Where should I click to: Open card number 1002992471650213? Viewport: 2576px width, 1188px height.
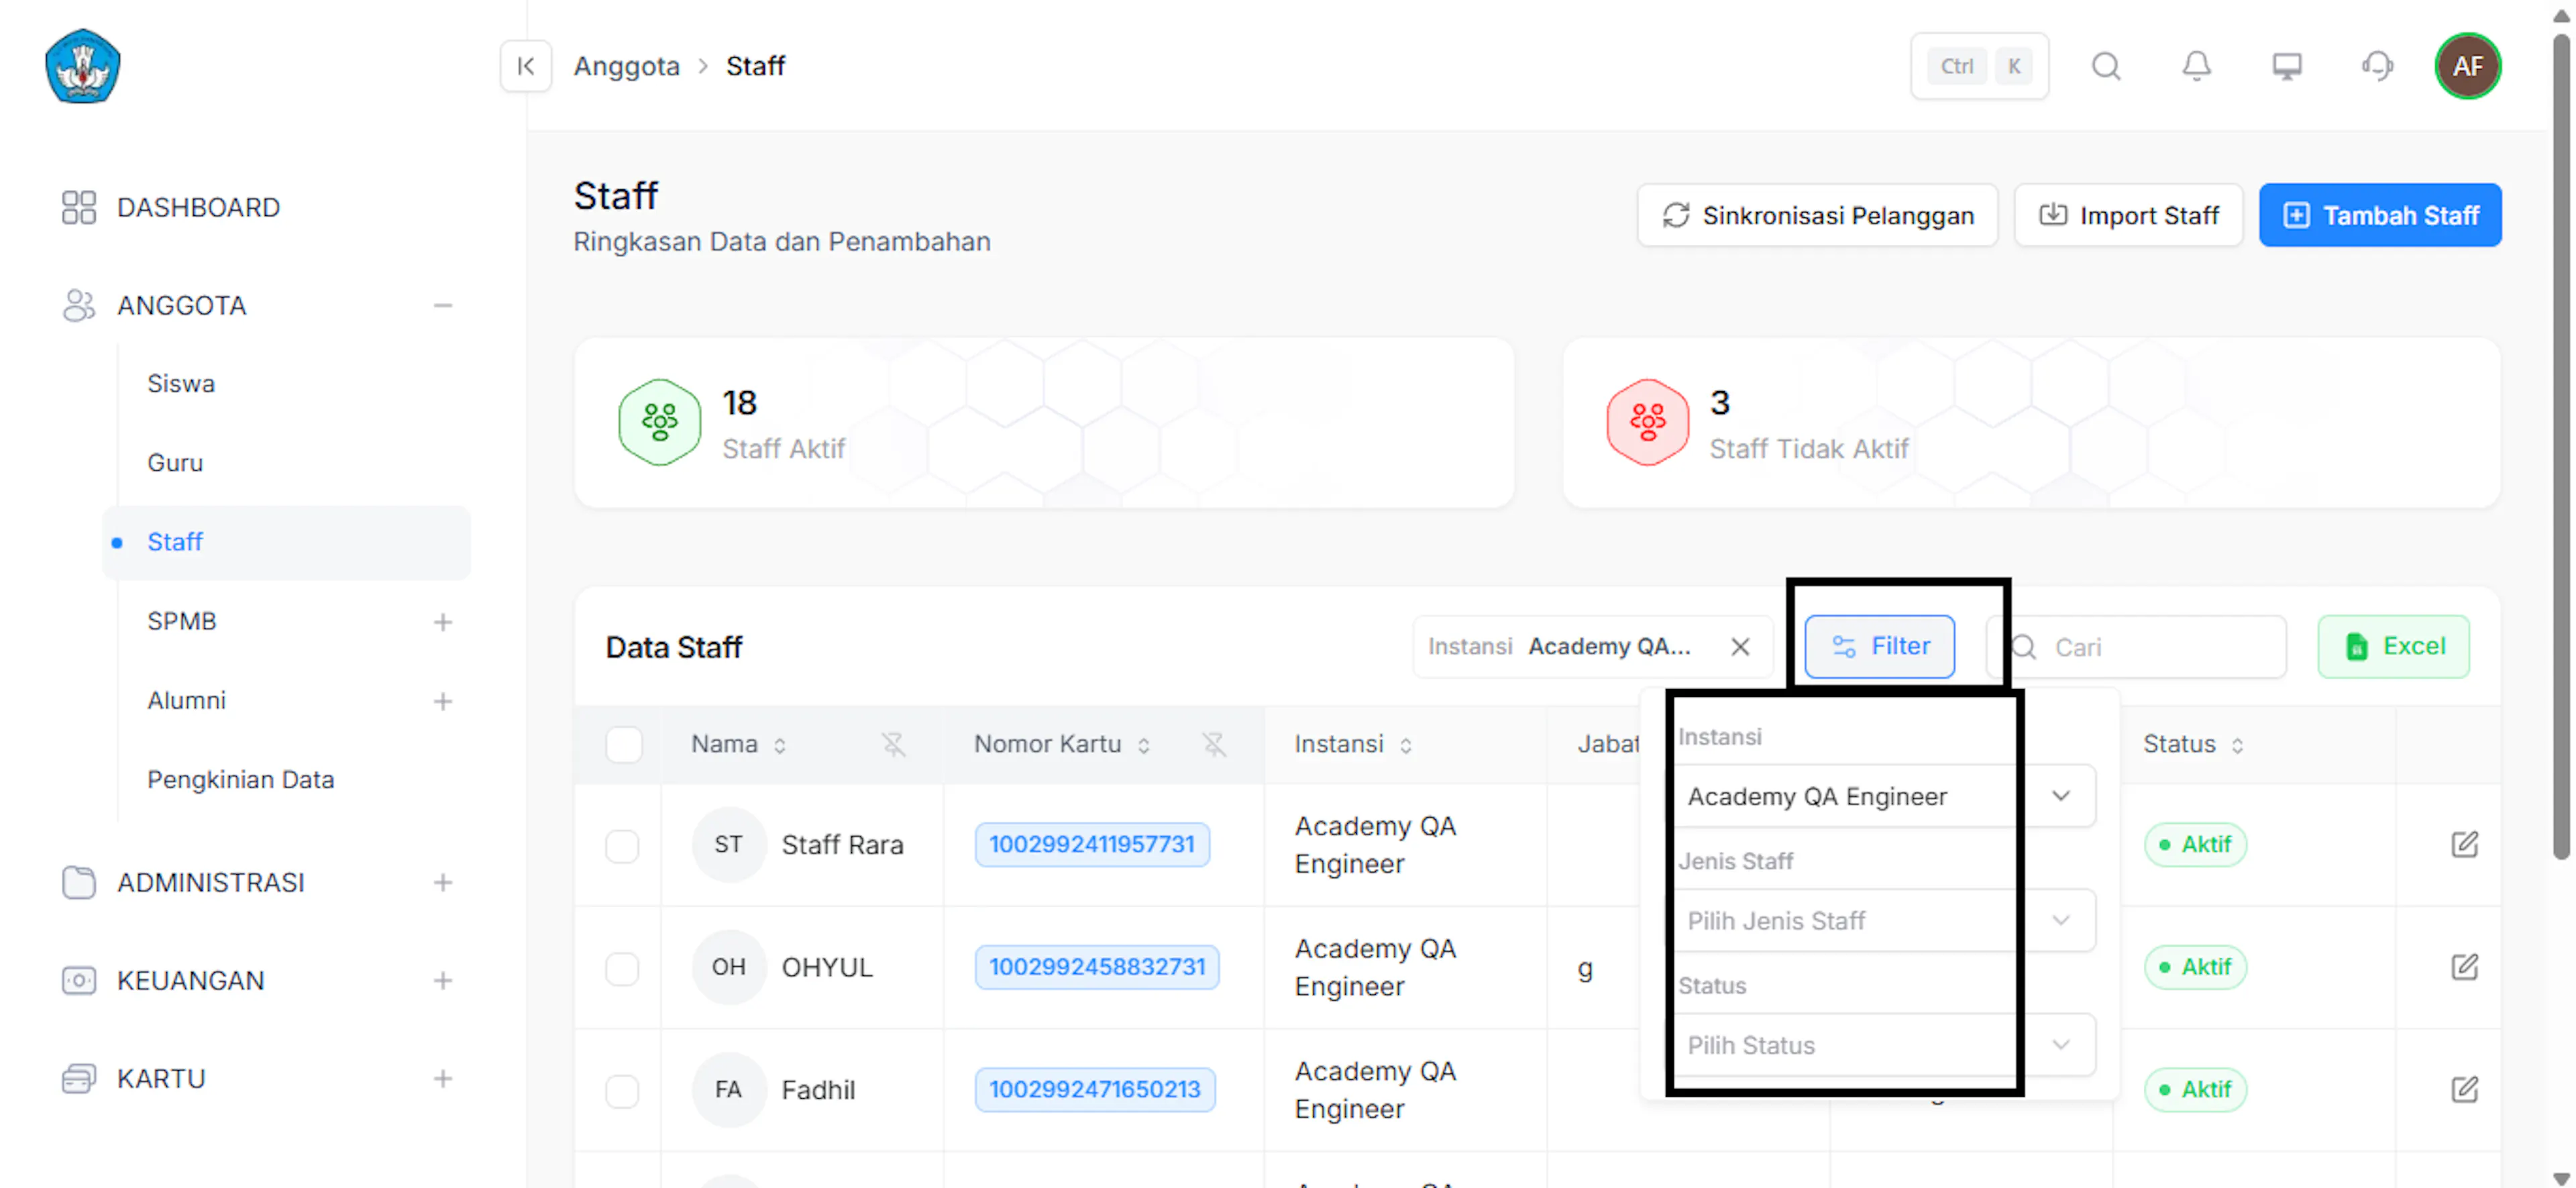tap(1095, 1089)
